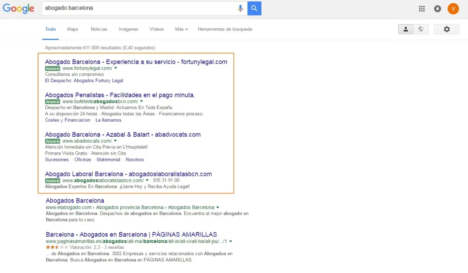Click Consúltenos sin compromiso ad text
Image resolution: width=468 pixels, height=273 pixels.
74,75
